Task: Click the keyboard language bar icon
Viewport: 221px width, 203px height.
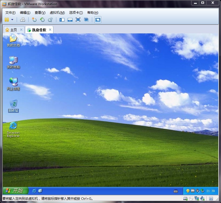Action: click(176, 191)
